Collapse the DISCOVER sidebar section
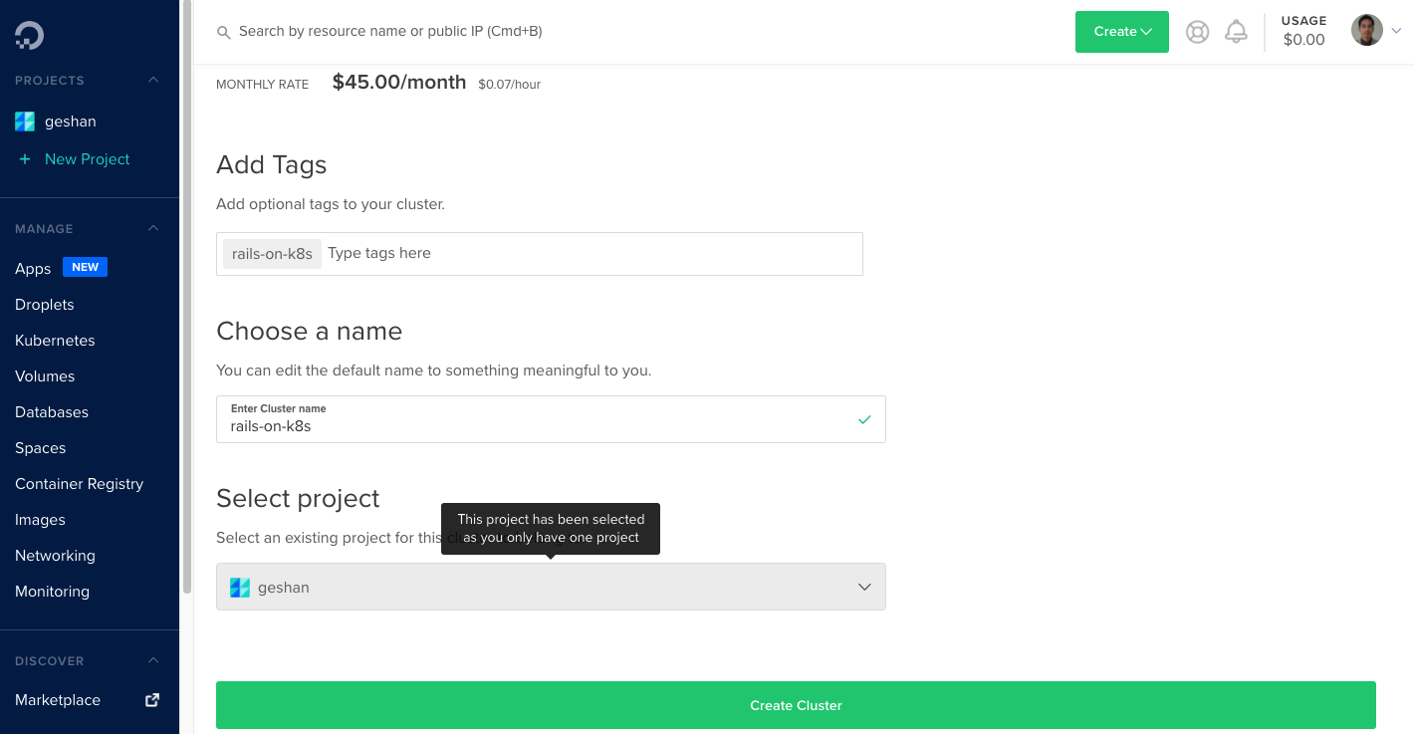The width and height of the screenshot is (1414, 734). click(152, 660)
